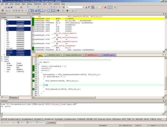This screenshot has width=167, height=127.
Task: Close the Registers panel
Action: [x=30, y=14]
